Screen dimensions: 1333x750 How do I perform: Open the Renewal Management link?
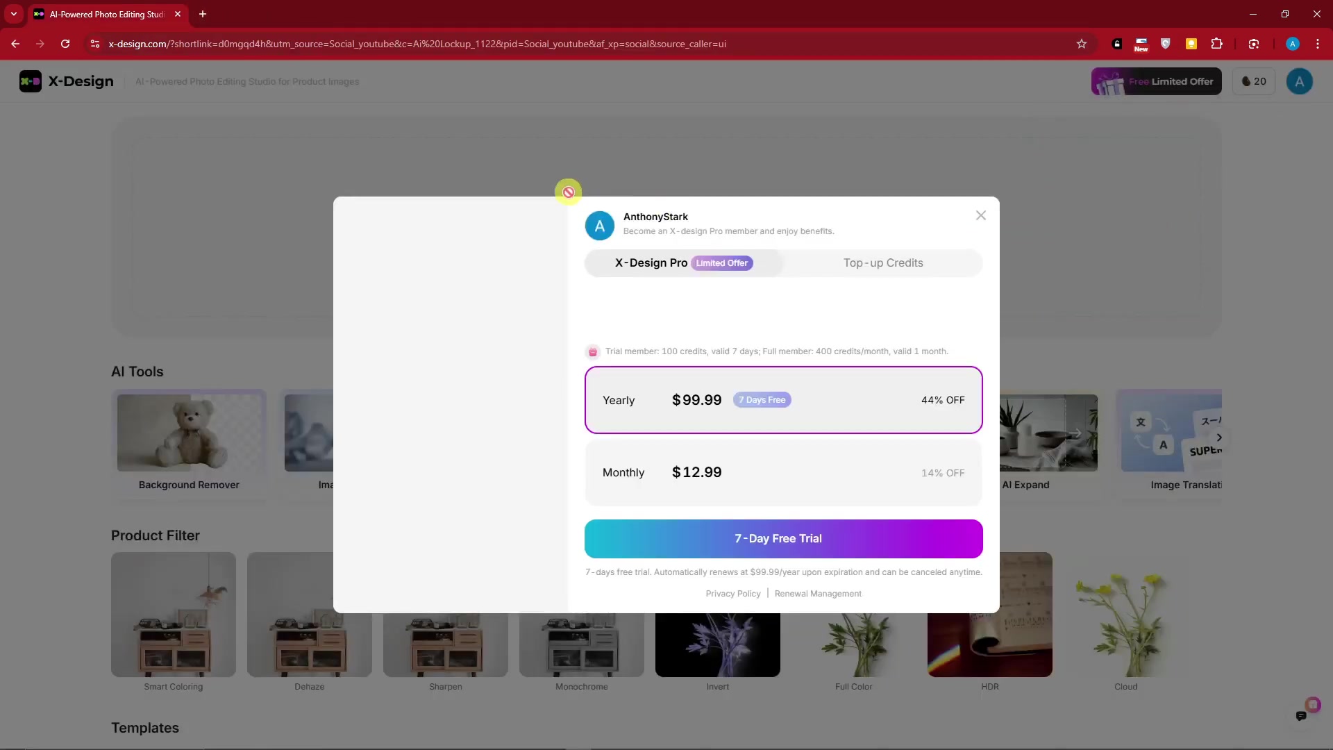tap(818, 594)
